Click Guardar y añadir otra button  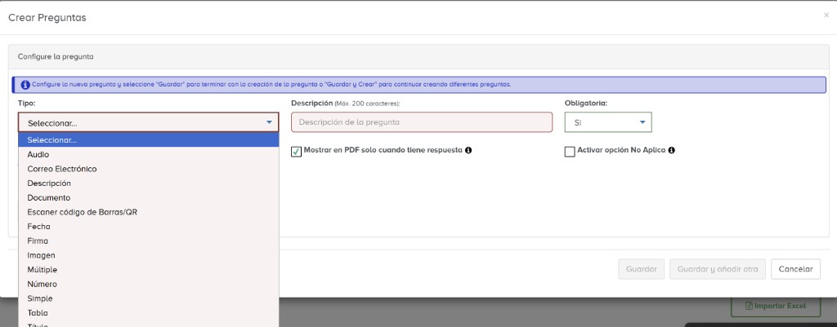(718, 269)
